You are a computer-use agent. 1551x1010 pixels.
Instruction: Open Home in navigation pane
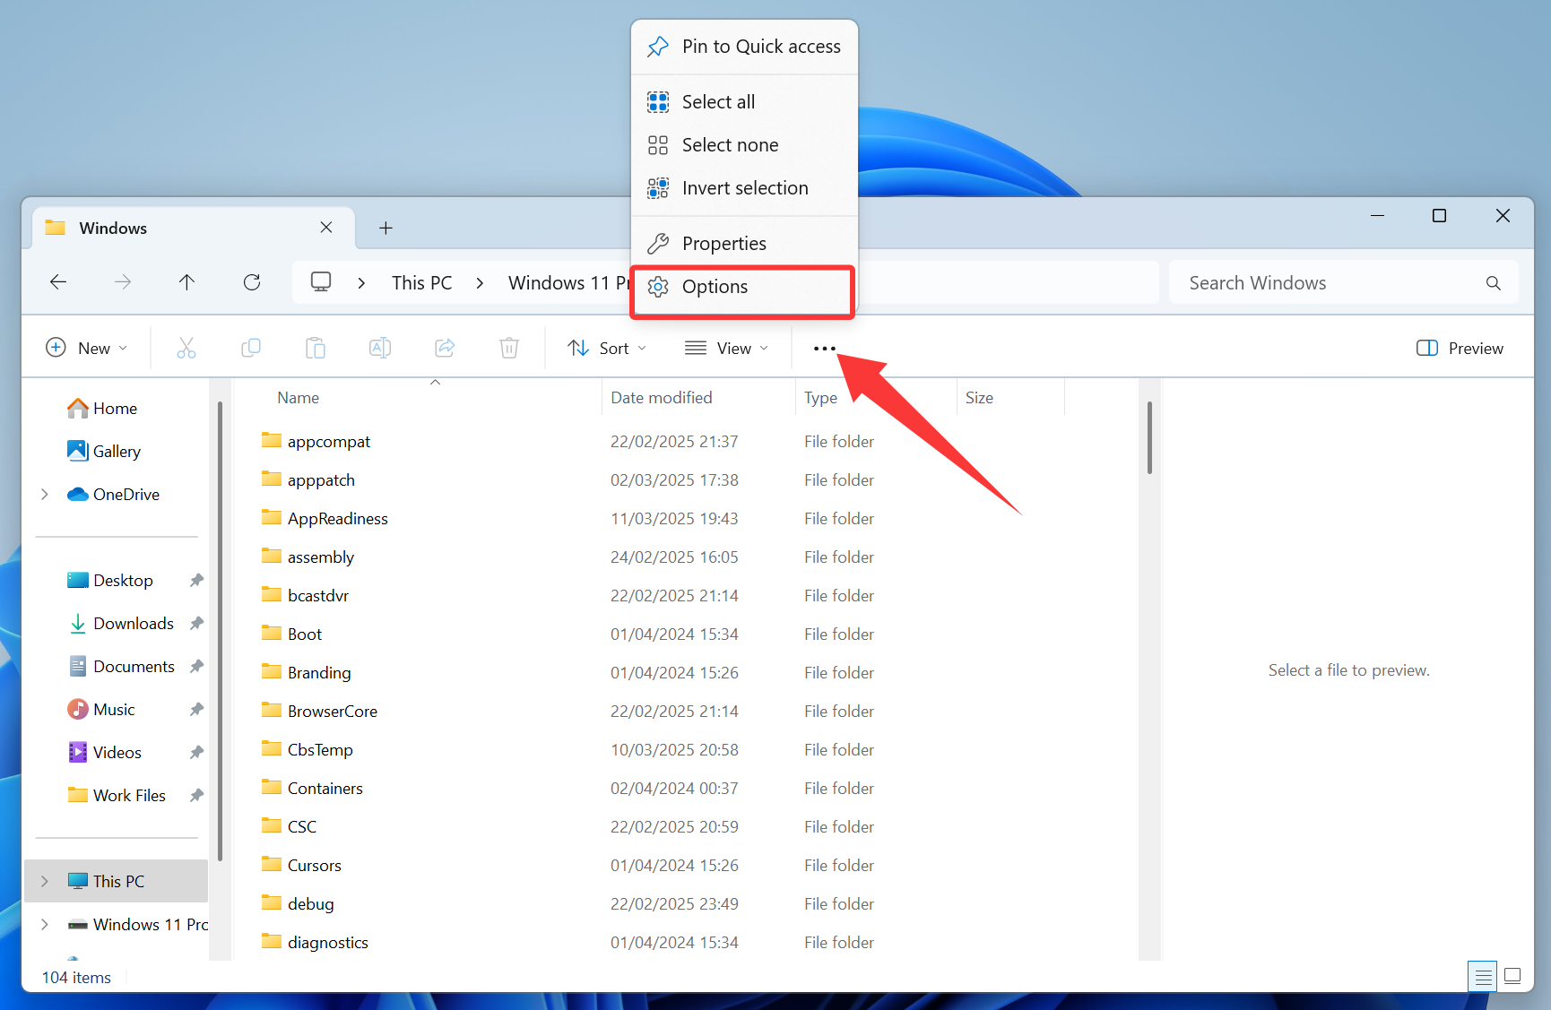(x=115, y=409)
